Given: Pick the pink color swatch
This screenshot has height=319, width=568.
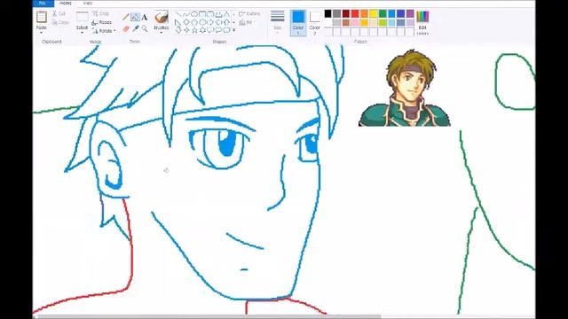Looking at the screenshot, I should click(355, 23).
